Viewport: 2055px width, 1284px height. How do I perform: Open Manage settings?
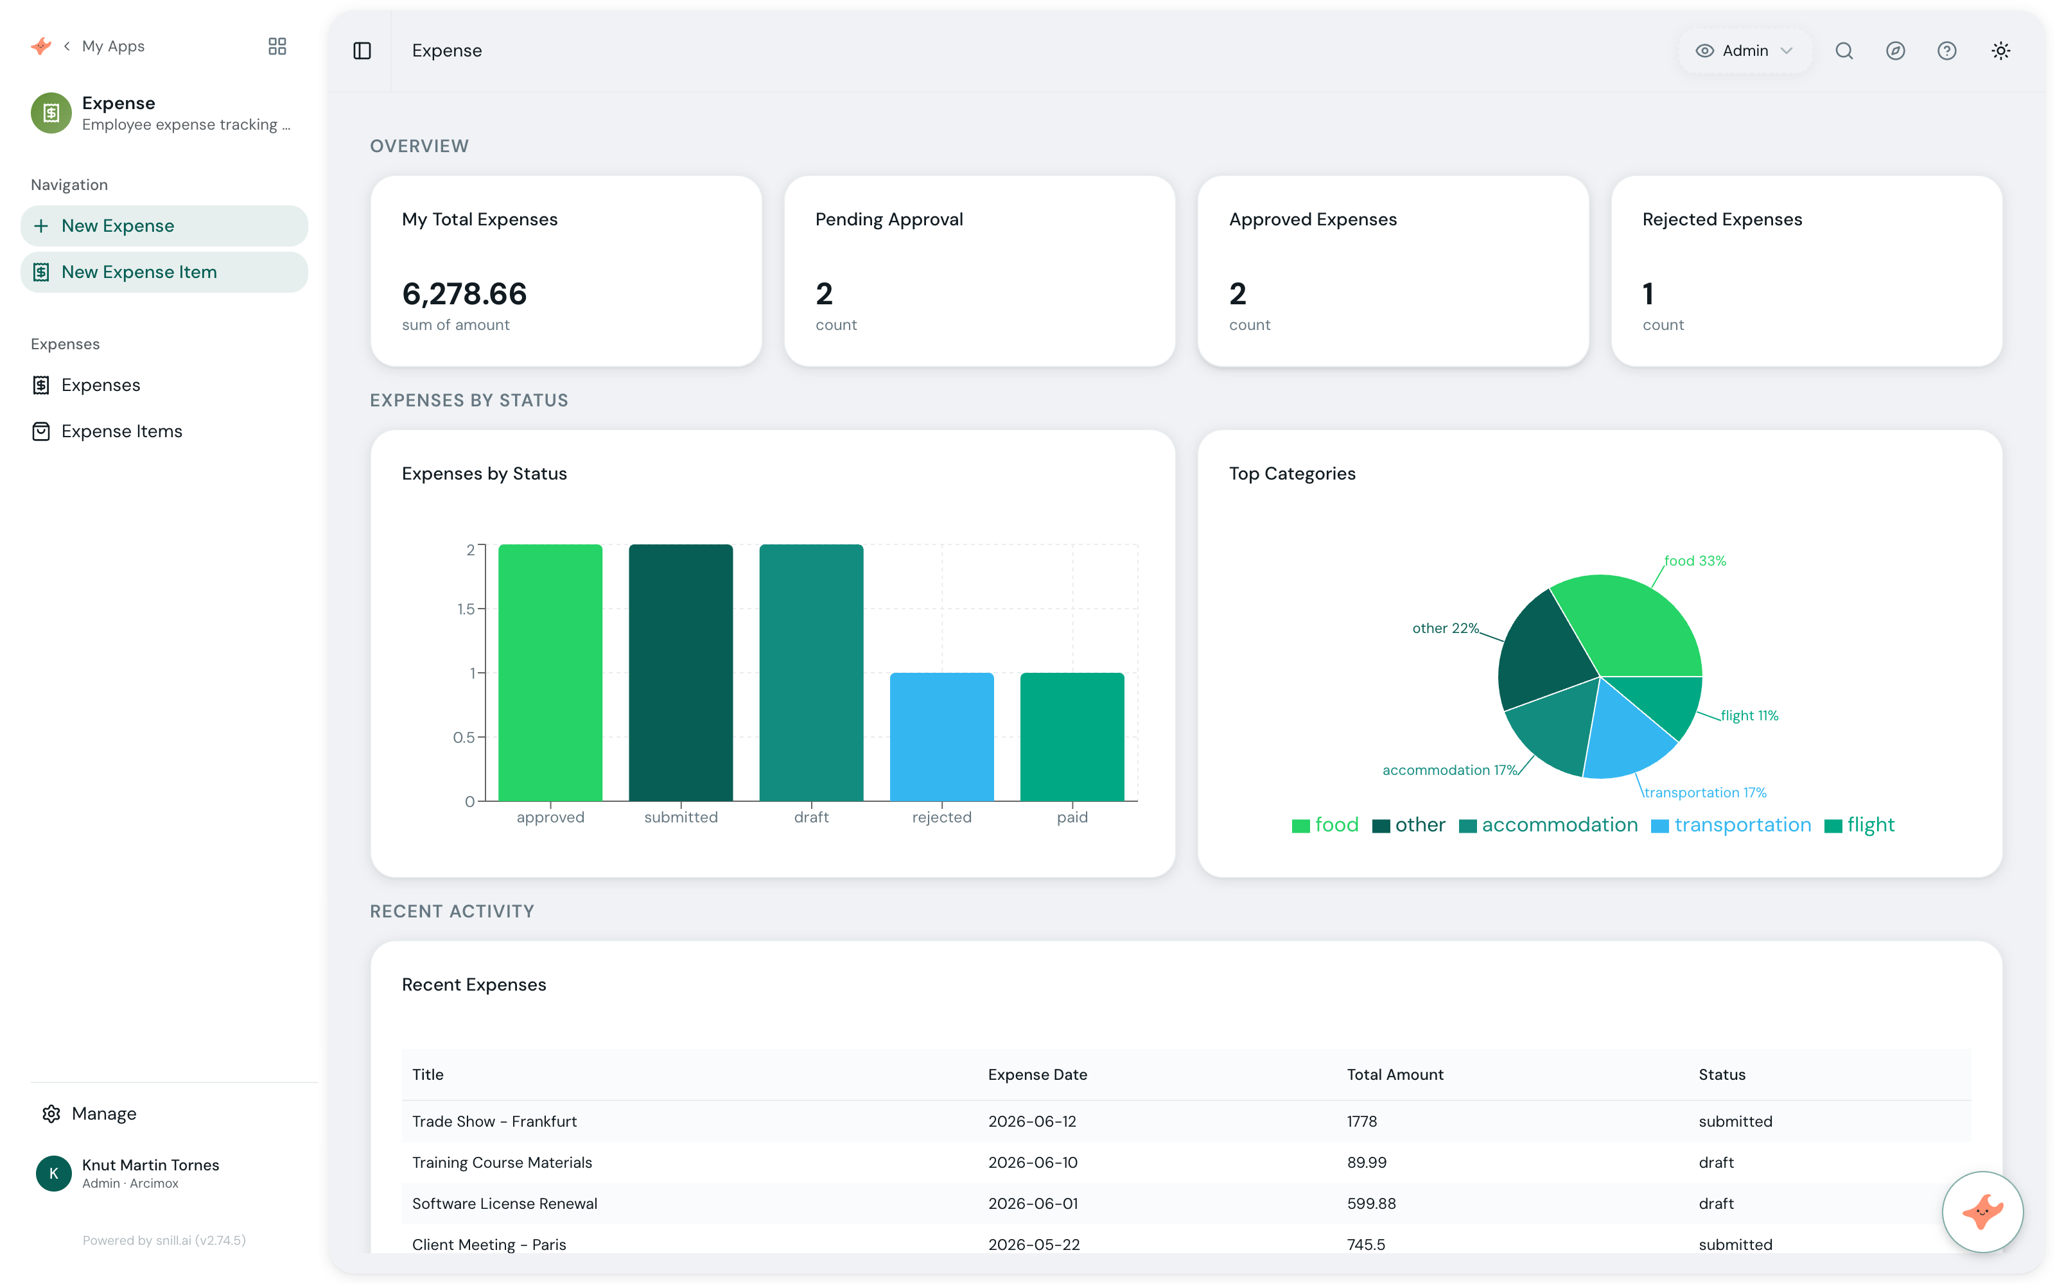tap(103, 1113)
